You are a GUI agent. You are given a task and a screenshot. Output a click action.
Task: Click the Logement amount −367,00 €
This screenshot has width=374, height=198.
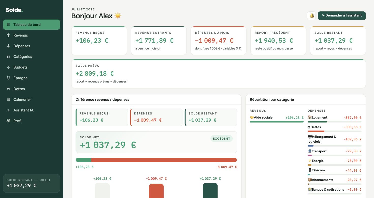pos(352,118)
